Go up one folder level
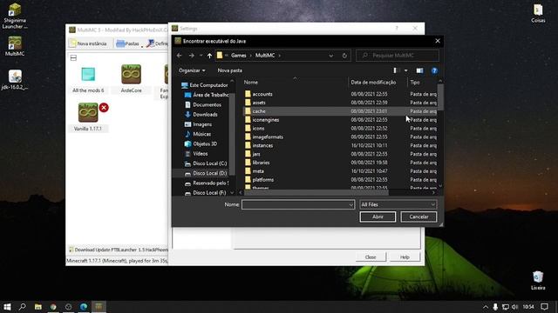The image size is (558, 313). click(x=209, y=56)
